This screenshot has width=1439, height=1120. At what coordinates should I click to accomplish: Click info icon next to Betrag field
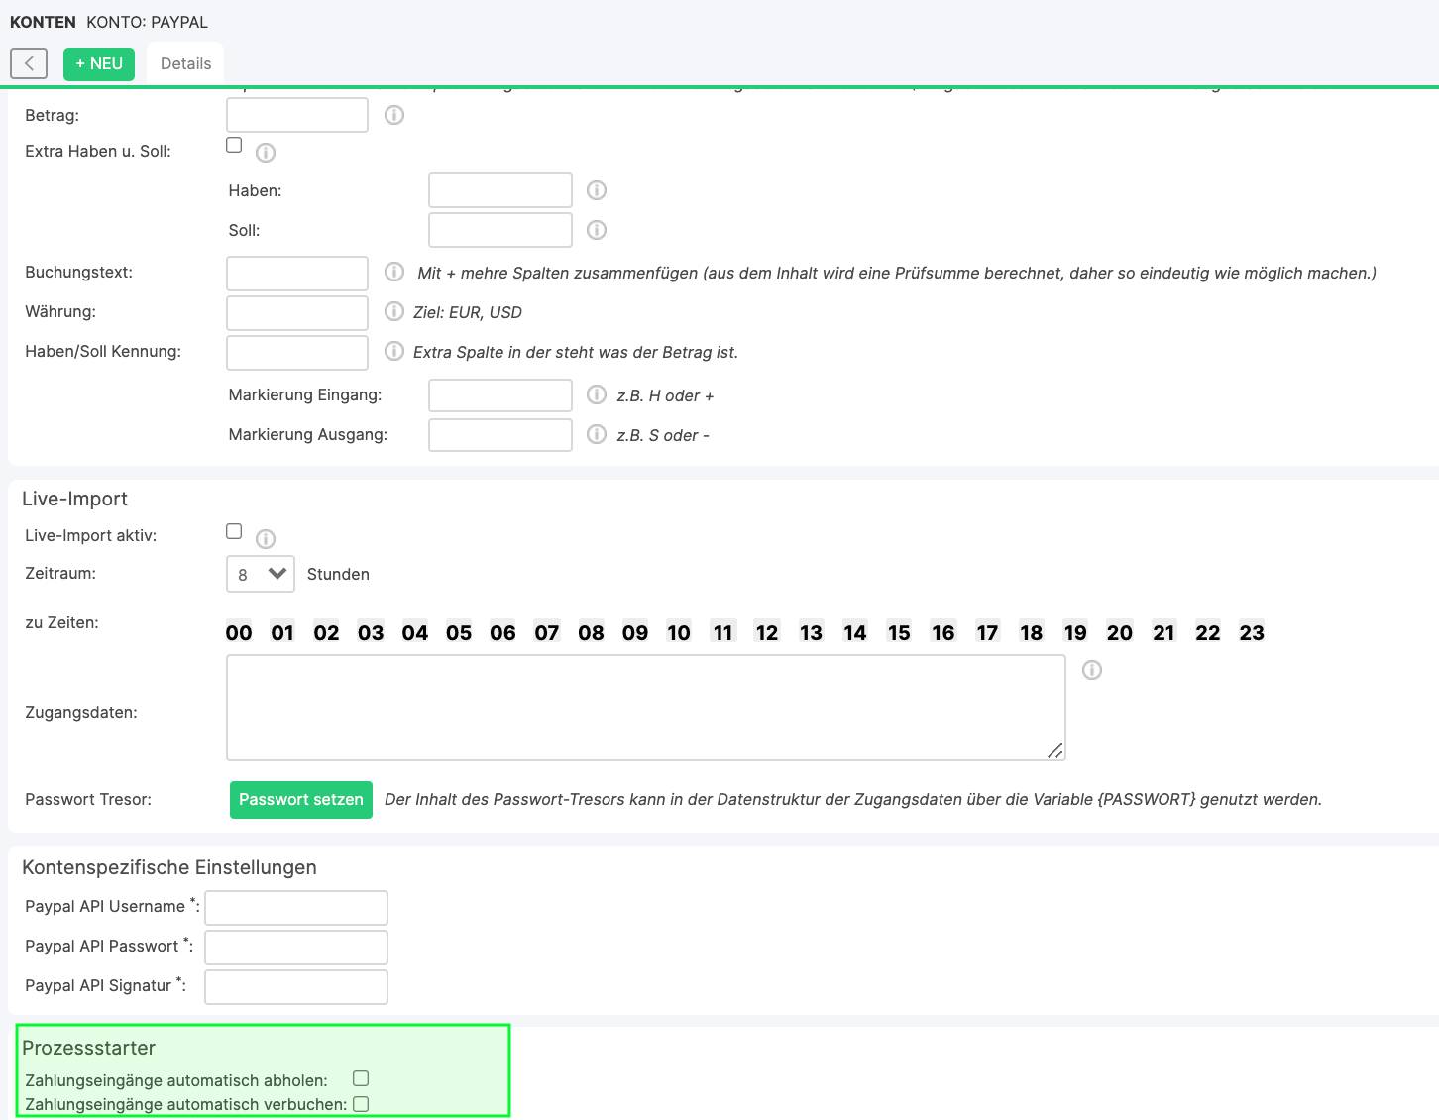[x=394, y=115]
